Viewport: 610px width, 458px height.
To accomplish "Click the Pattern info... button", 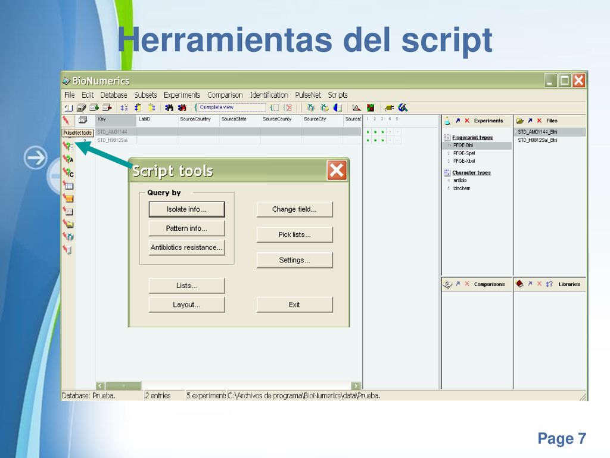I will coord(186,228).
